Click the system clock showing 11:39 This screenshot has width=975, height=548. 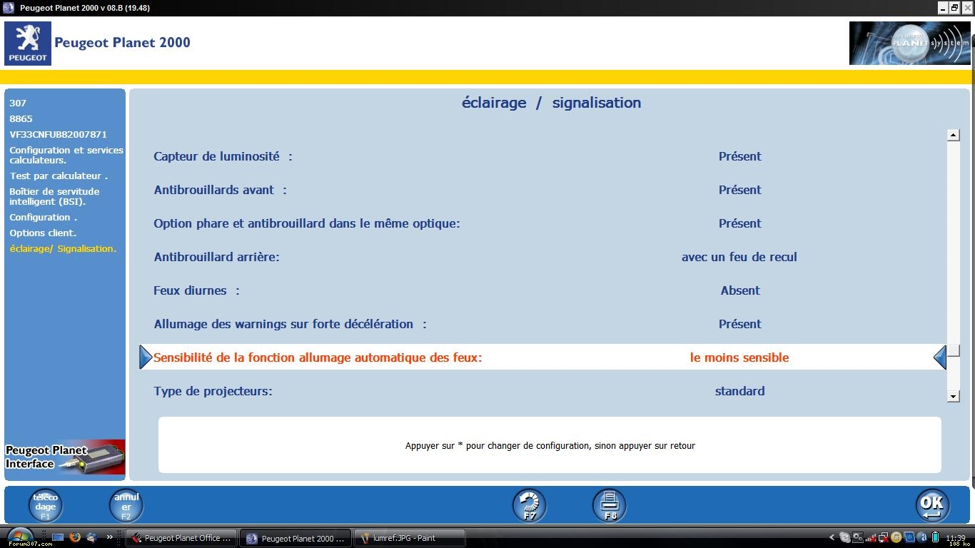(956, 537)
